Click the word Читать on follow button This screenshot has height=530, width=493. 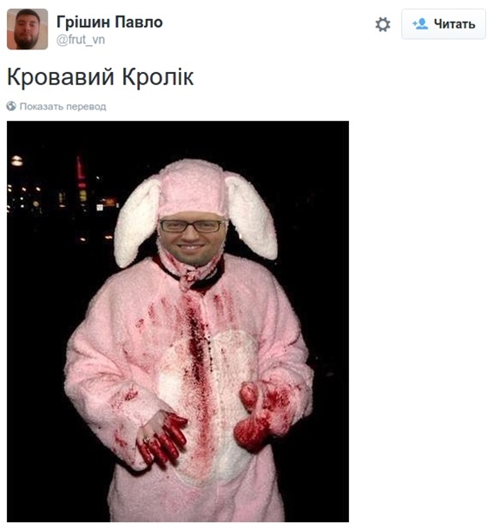(455, 24)
